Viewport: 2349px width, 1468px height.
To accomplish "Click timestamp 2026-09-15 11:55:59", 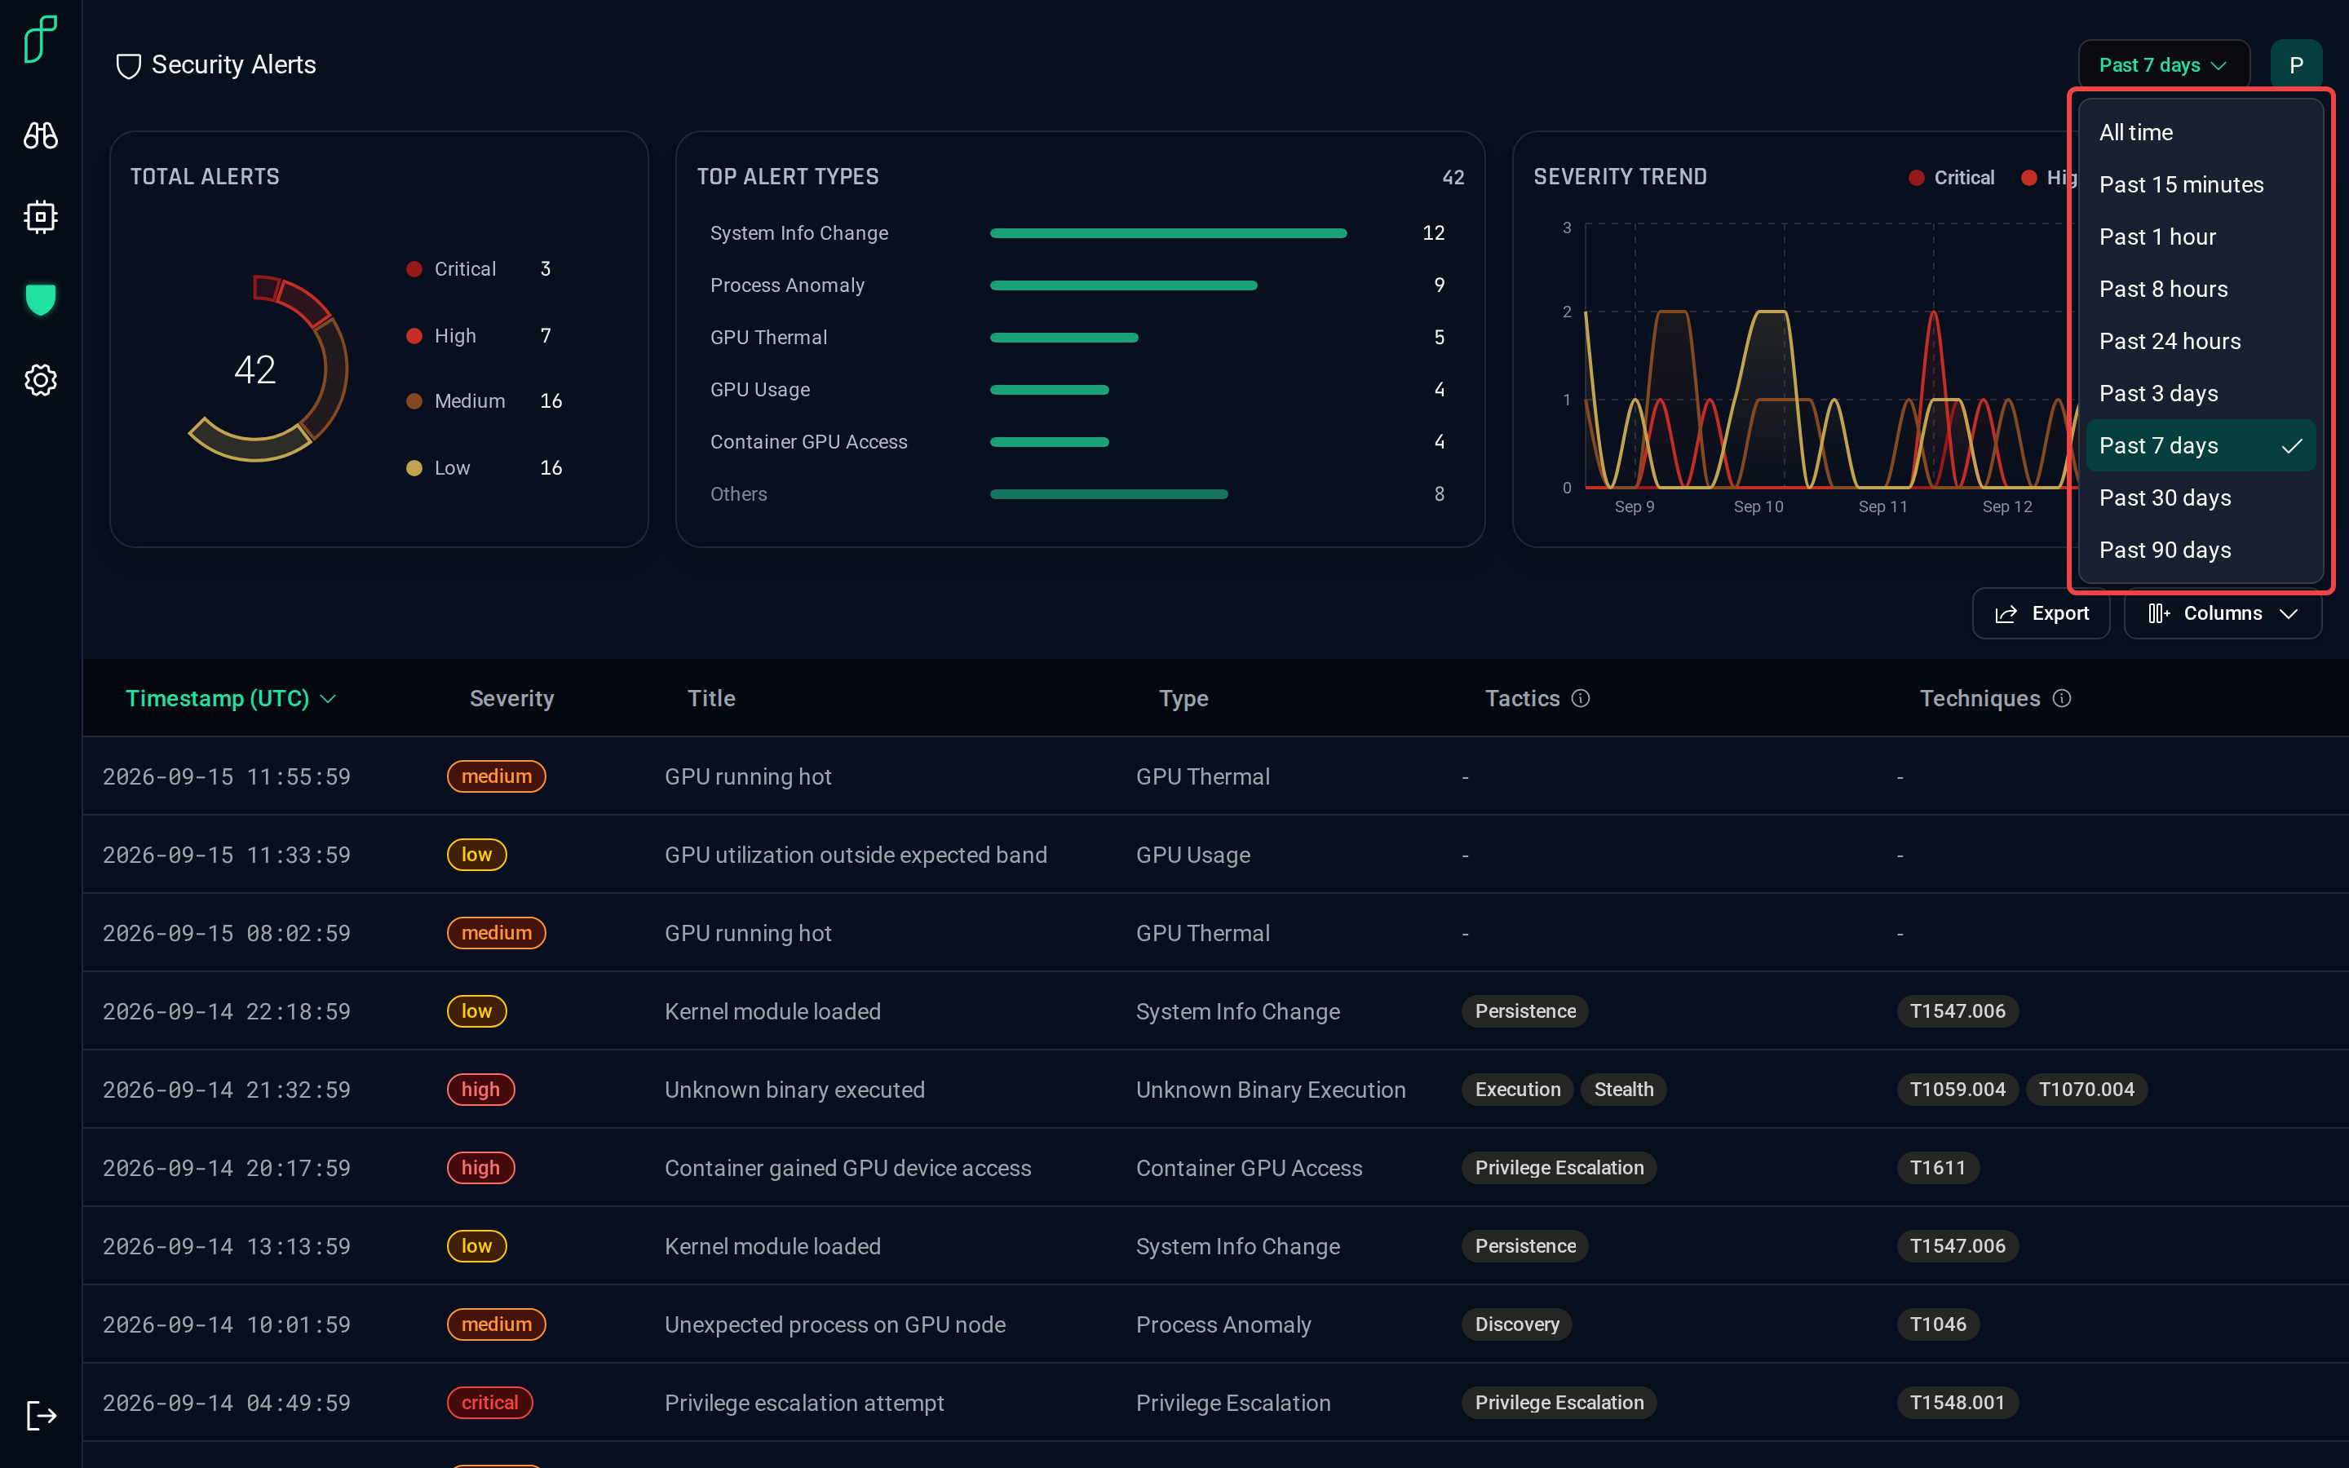I will (x=226, y=776).
